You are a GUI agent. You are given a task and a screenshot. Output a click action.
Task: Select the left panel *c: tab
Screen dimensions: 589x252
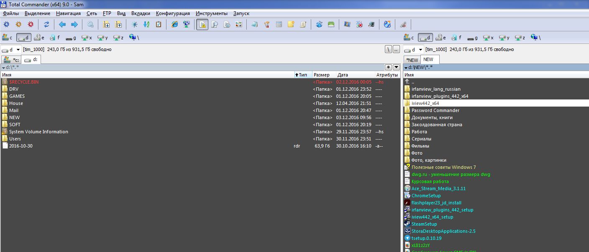coord(11,60)
